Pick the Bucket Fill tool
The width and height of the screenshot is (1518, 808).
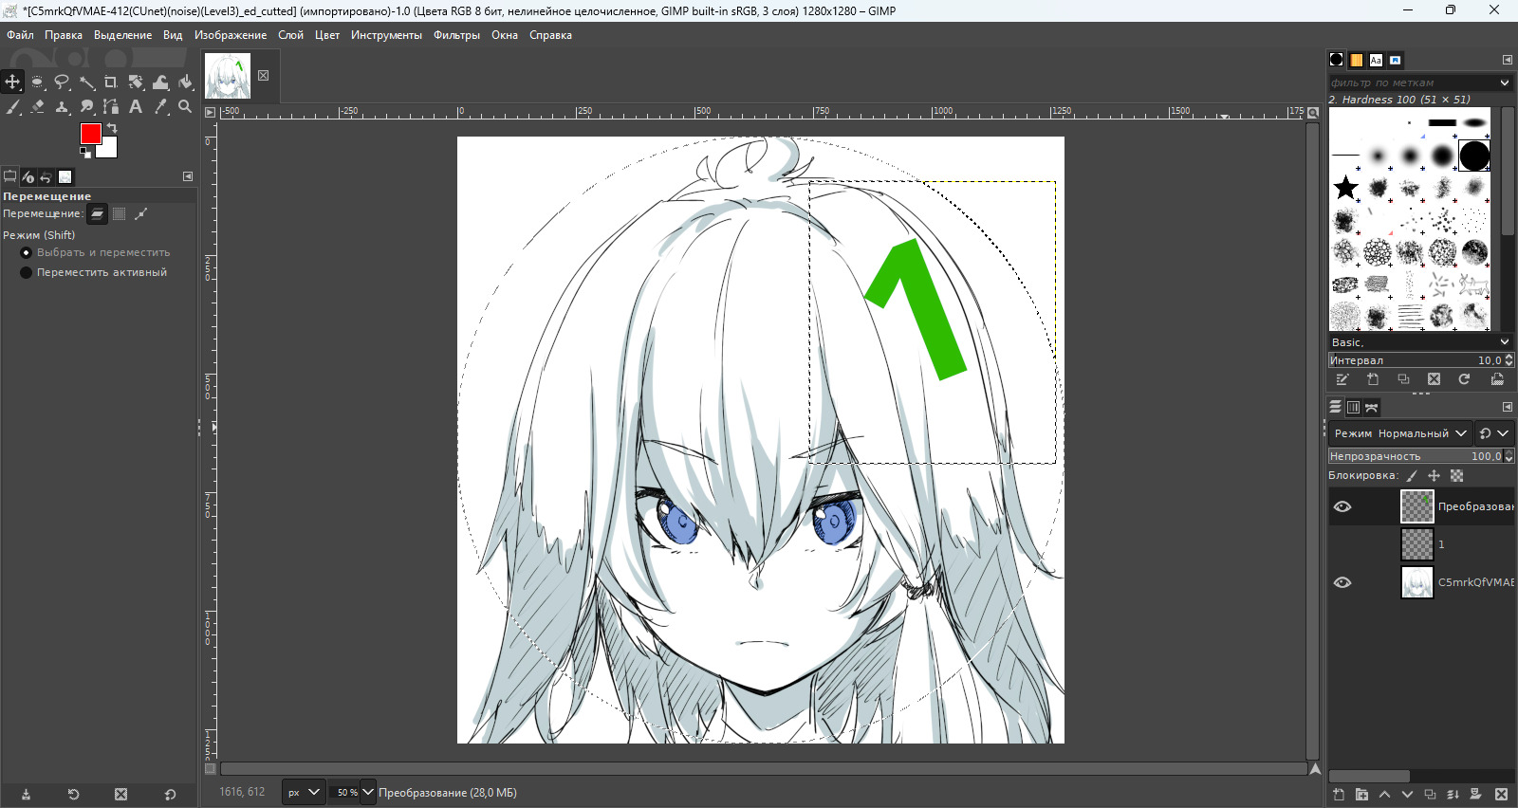185,83
